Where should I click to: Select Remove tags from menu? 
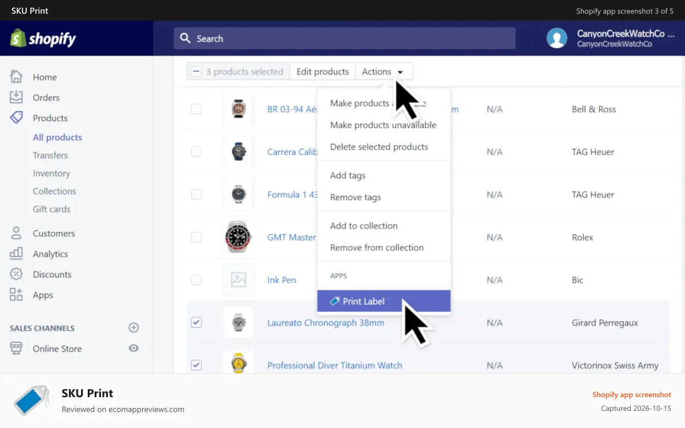[356, 197]
